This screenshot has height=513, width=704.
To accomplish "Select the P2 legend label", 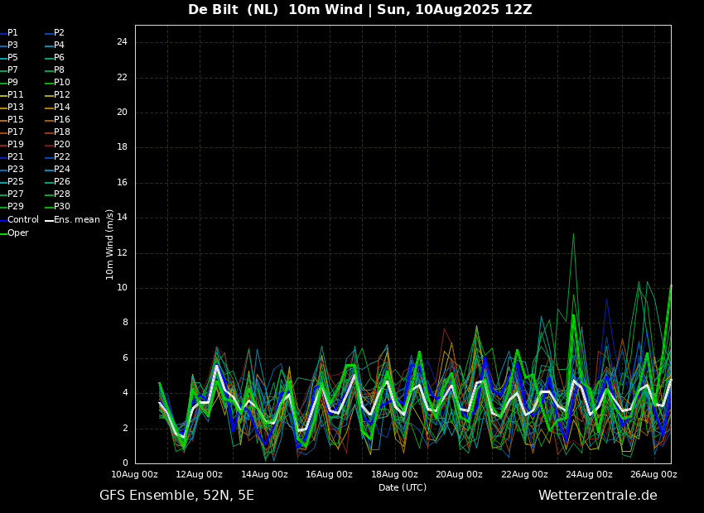I will click(x=55, y=33).
